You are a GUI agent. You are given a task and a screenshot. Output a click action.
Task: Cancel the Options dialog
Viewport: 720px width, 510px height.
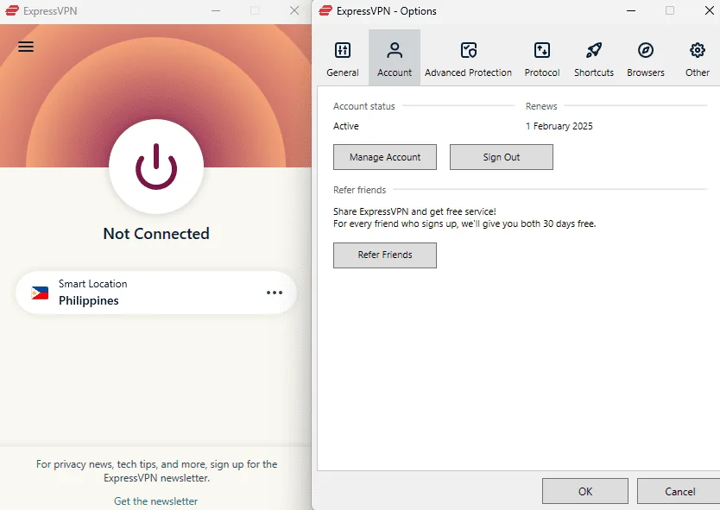tap(679, 491)
